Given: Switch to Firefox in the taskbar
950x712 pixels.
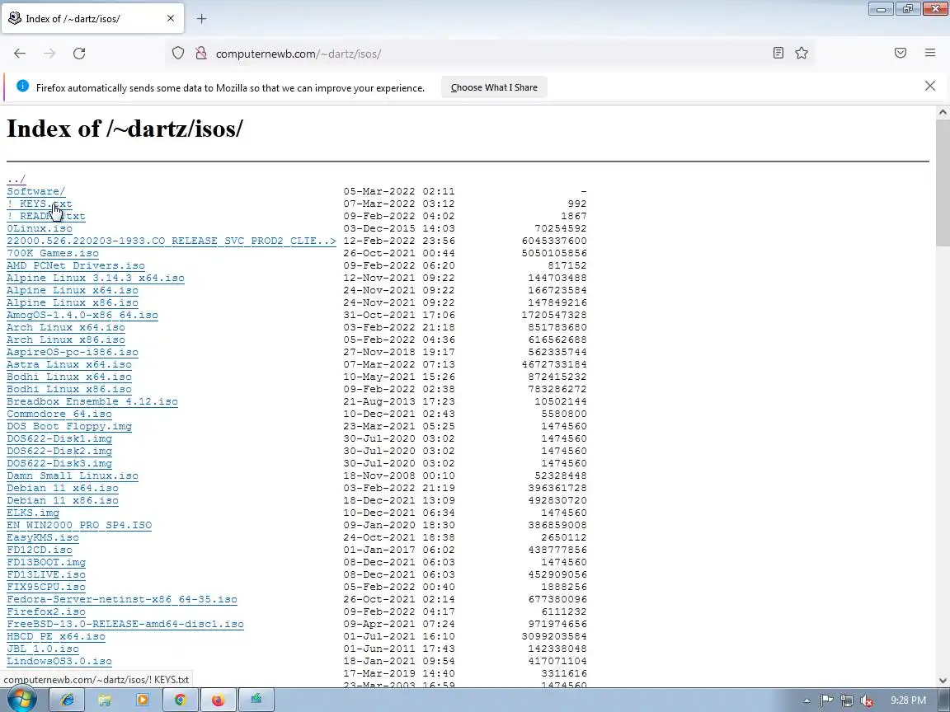Looking at the screenshot, I should [x=218, y=700].
